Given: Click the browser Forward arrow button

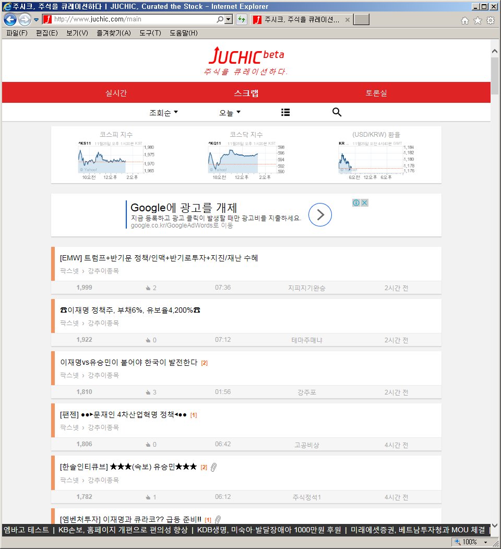Looking at the screenshot, I should pyautogui.click(x=25, y=19).
